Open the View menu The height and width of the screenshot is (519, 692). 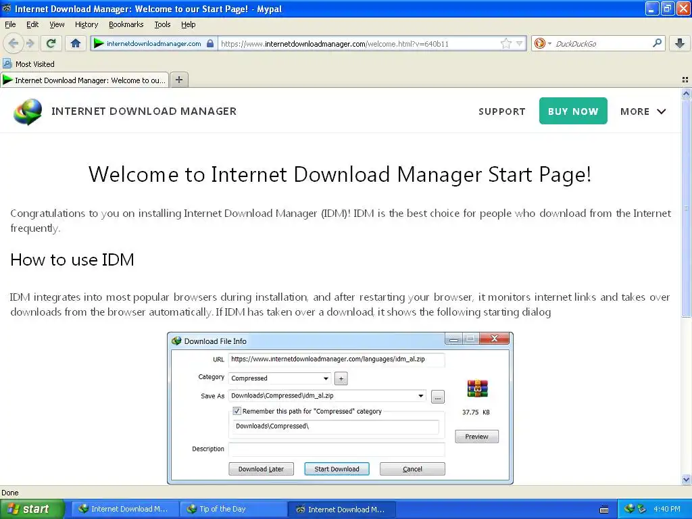[57, 24]
